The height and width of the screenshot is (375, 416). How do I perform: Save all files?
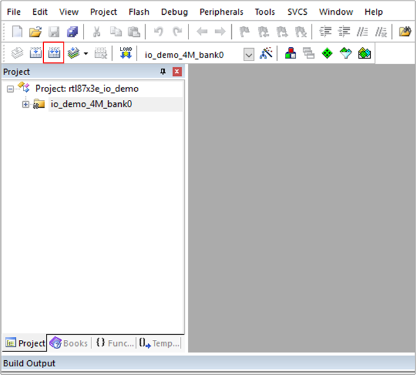72,31
